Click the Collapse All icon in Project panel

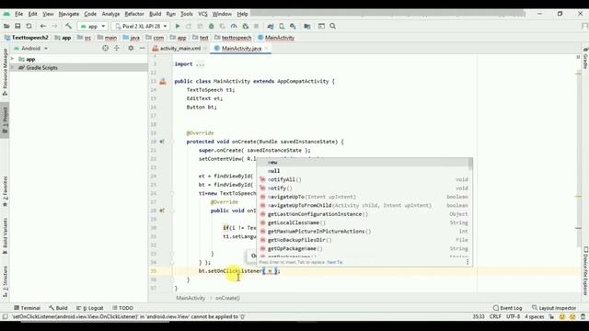[117, 48]
